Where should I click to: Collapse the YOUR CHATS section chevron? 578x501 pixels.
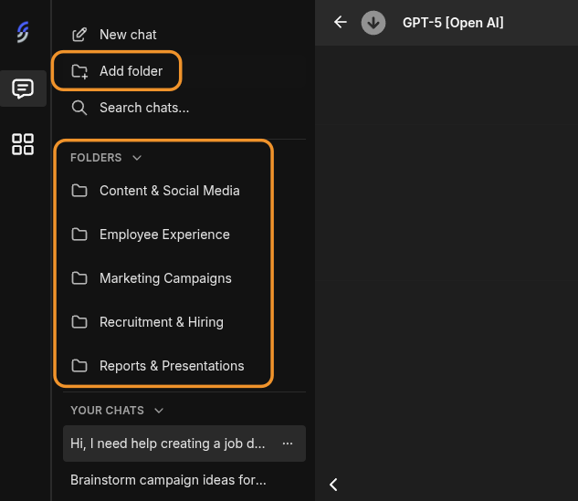[159, 411]
